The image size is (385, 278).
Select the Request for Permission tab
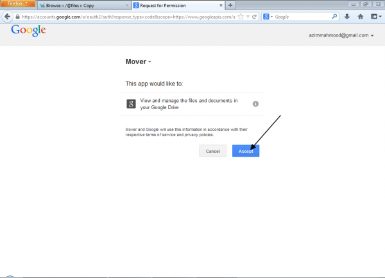178,5
